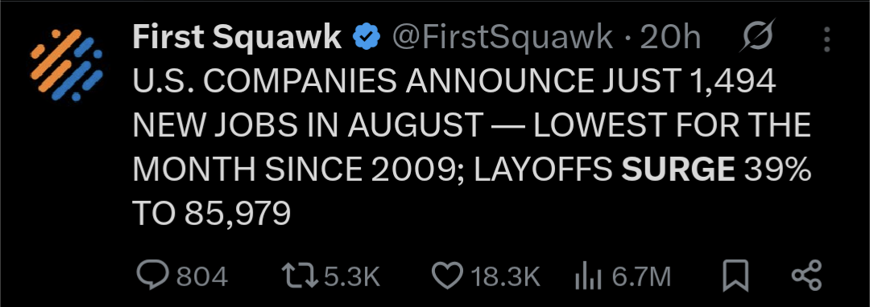Like the post with the heart icon
The image size is (870, 307).
coord(447,276)
